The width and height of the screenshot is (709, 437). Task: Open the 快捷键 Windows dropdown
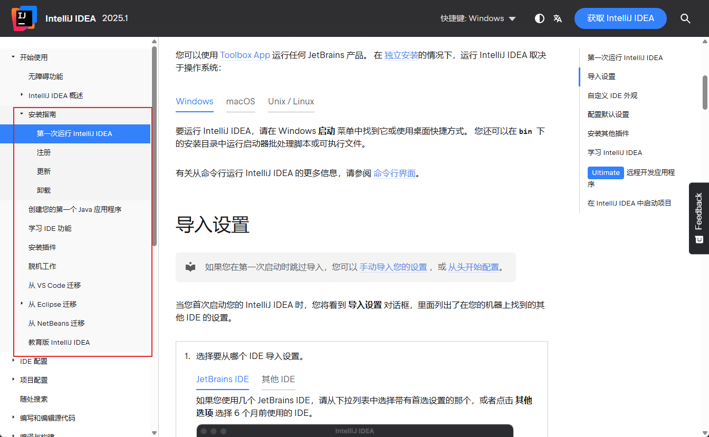[478, 18]
